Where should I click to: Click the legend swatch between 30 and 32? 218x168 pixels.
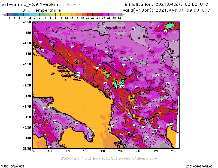click(x=116, y=15)
